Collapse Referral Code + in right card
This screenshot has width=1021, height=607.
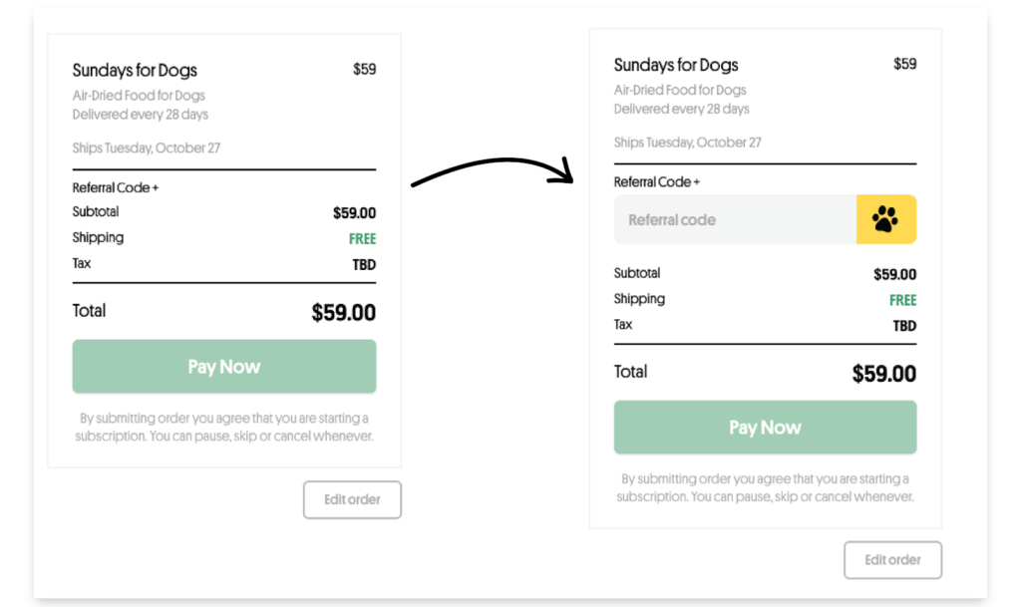[x=656, y=182]
